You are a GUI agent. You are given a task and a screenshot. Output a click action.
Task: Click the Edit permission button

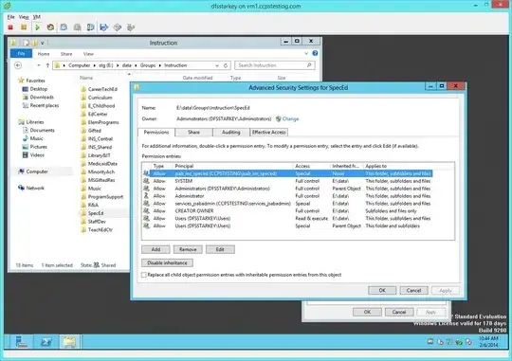point(220,249)
